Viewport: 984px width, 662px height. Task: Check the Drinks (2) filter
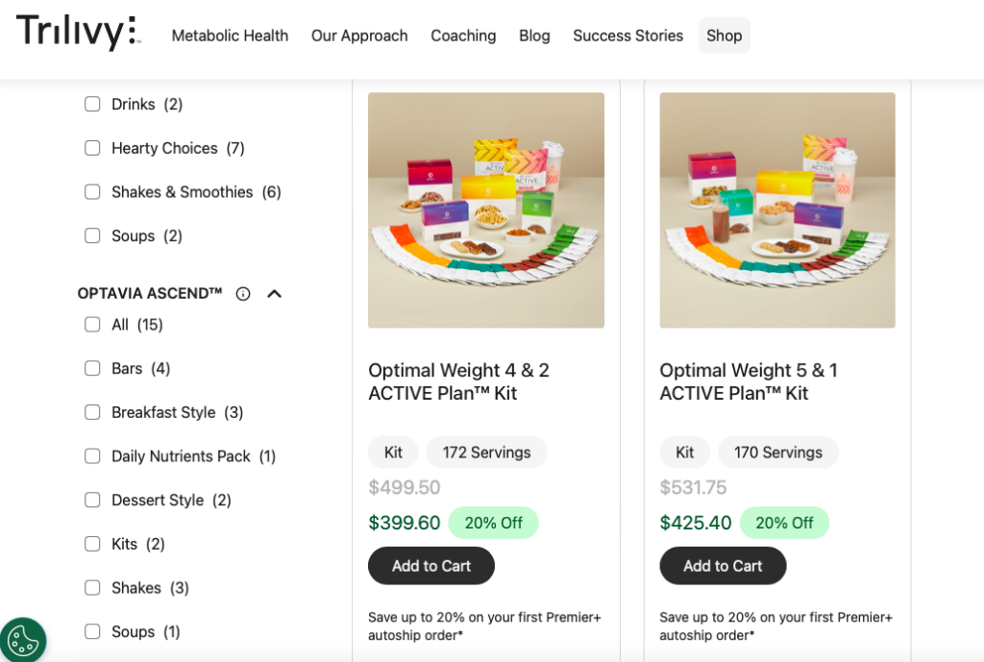pos(92,104)
